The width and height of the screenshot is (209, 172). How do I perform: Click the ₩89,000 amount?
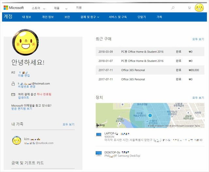click(194, 70)
